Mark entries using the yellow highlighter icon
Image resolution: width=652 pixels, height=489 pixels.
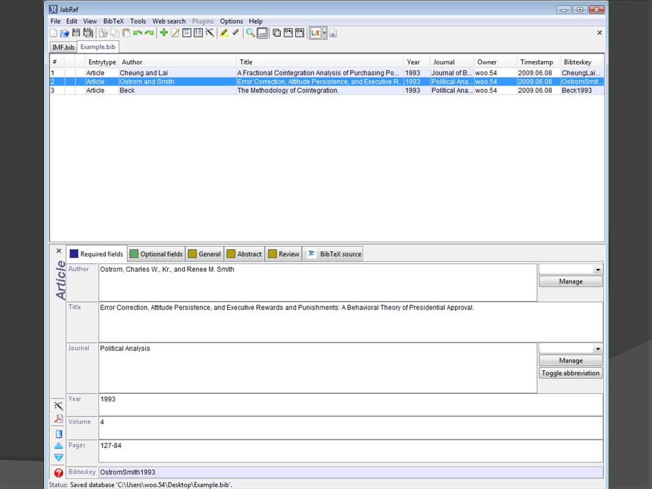(224, 33)
